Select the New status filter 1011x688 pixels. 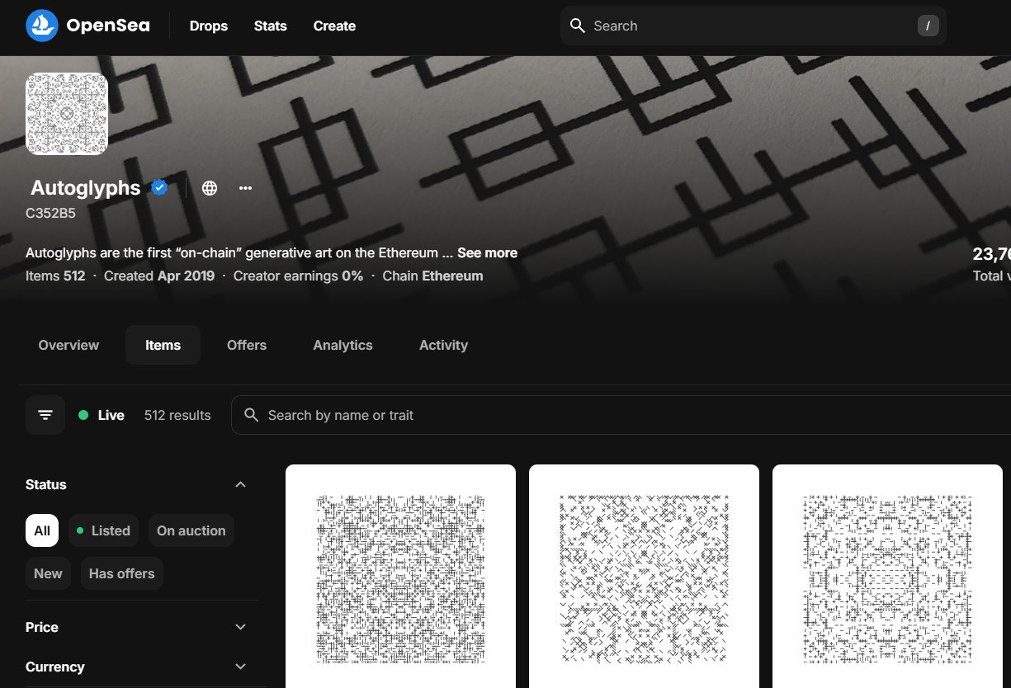(48, 573)
